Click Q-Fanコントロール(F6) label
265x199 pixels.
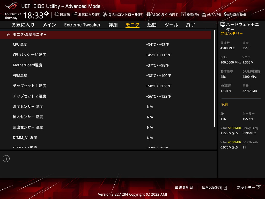click(x=126, y=15)
